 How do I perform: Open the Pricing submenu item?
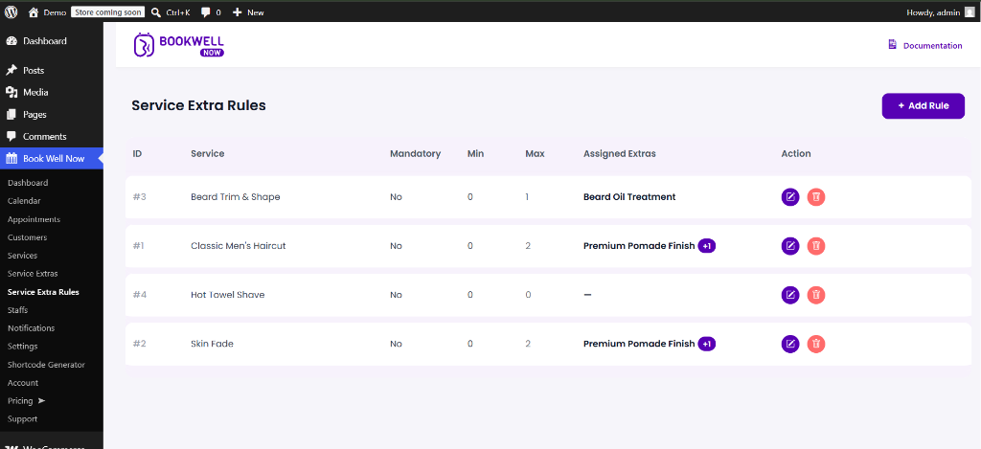pyautogui.click(x=26, y=400)
